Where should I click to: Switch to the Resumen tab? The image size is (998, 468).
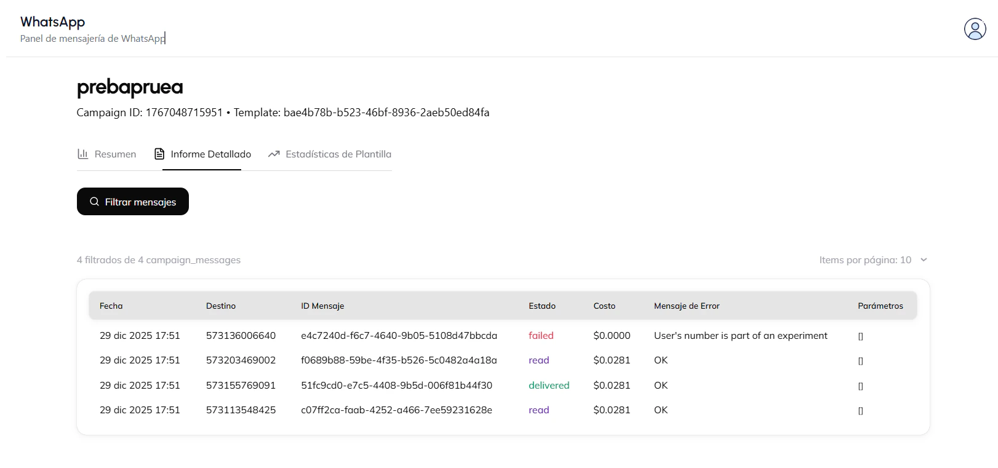(x=107, y=154)
